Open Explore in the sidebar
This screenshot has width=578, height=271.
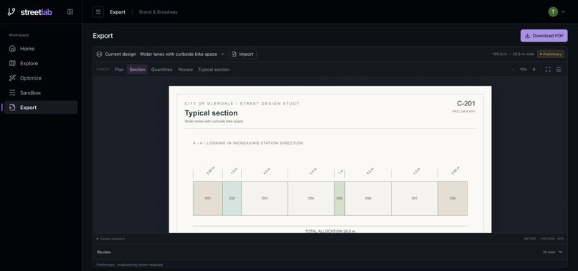pyautogui.click(x=41, y=63)
